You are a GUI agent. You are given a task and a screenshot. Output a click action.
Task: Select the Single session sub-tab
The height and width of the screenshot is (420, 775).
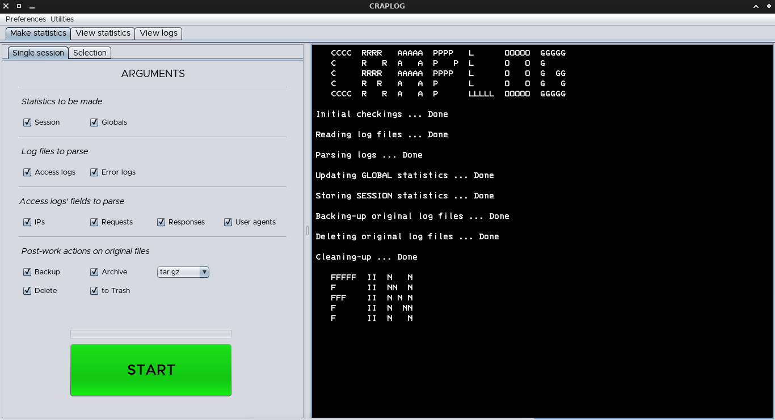38,53
